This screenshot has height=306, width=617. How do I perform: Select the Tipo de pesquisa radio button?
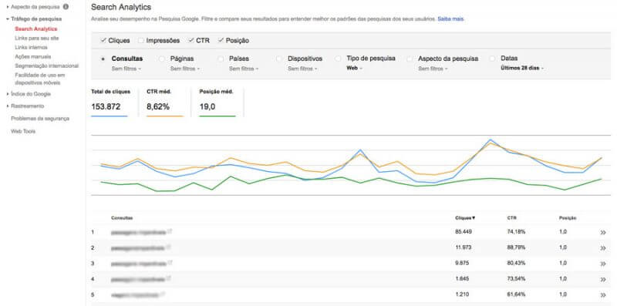338,59
